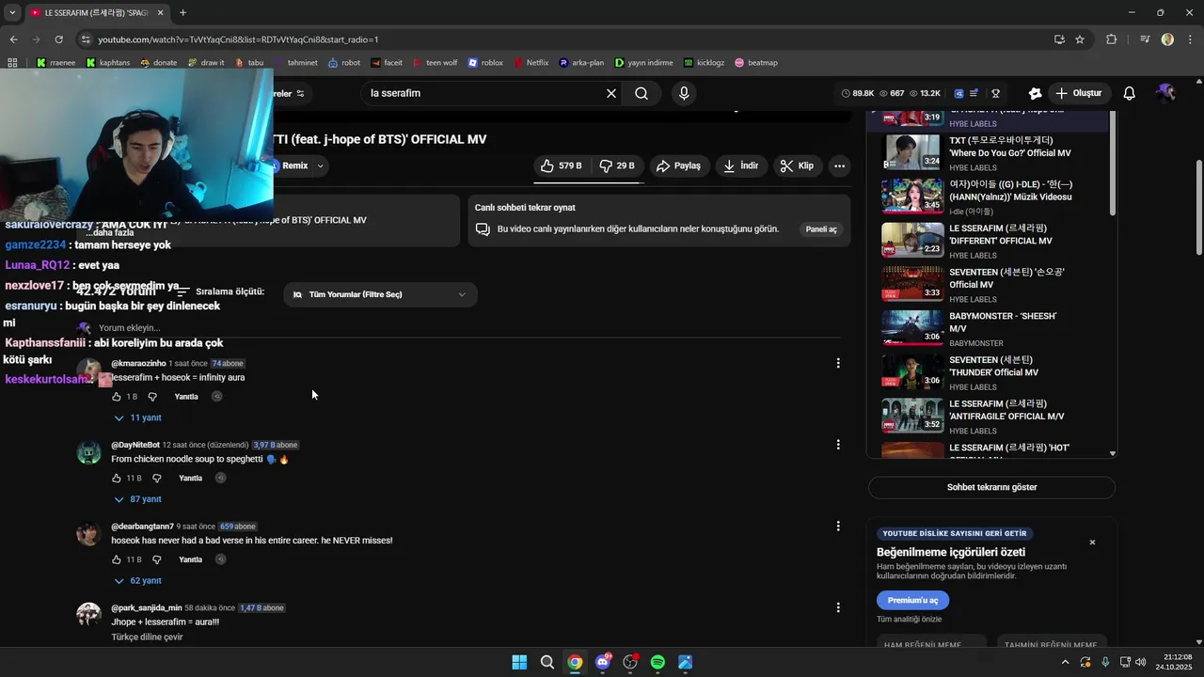Image resolution: width=1204 pixels, height=677 pixels.
Task: Expand 62 yanıt replies
Action: point(138,581)
